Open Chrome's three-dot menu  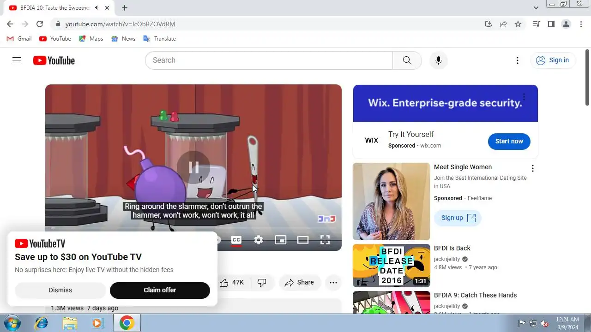581,24
